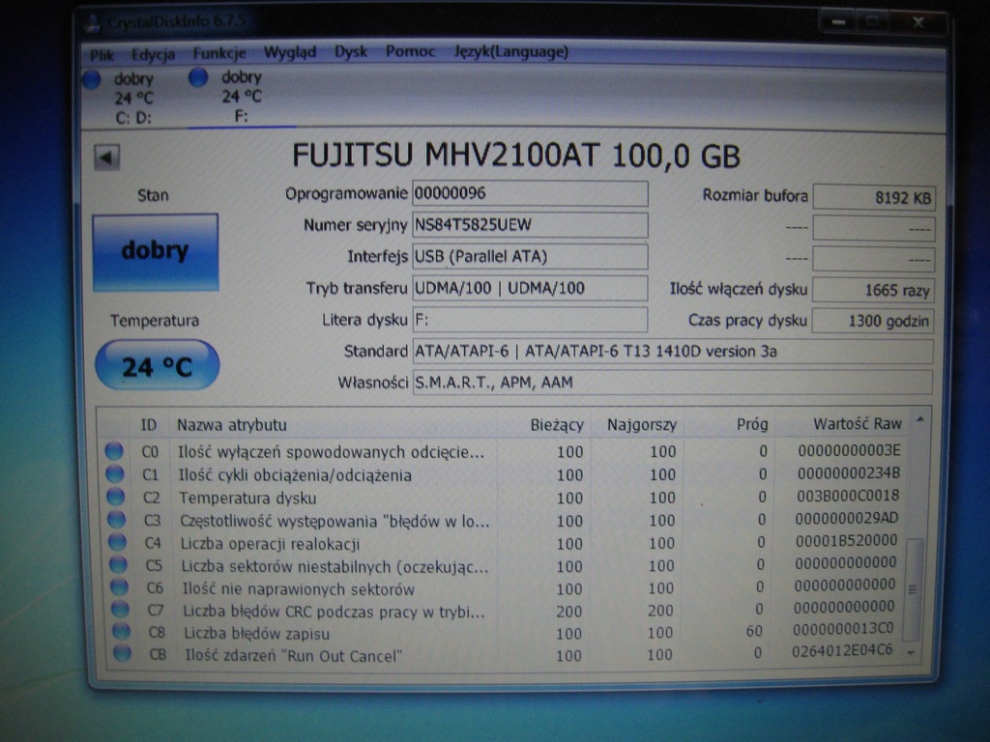Click the CrystalDiskInfo title bar icon
This screenshot has width=990, height=742.
93,24
